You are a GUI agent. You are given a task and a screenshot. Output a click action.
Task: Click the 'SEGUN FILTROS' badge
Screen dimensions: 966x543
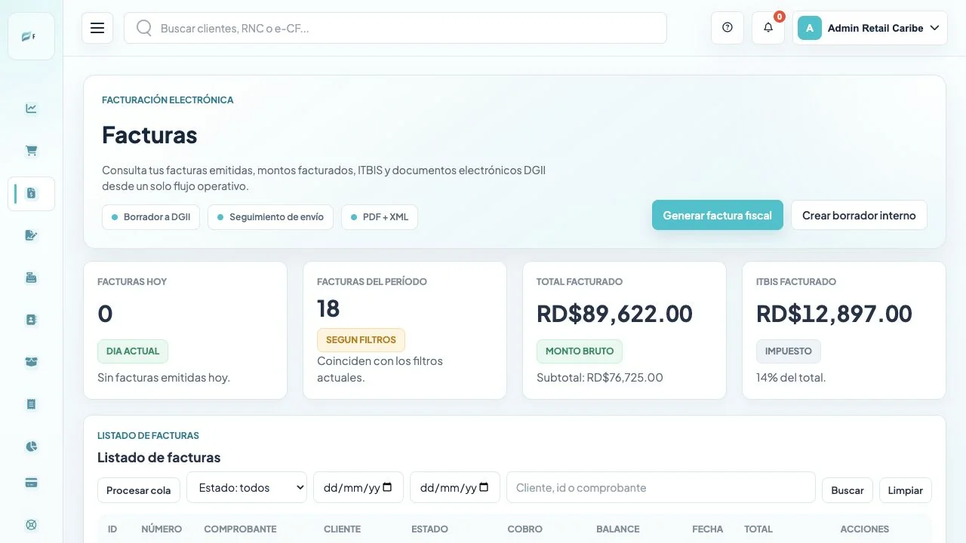(361, 340)
